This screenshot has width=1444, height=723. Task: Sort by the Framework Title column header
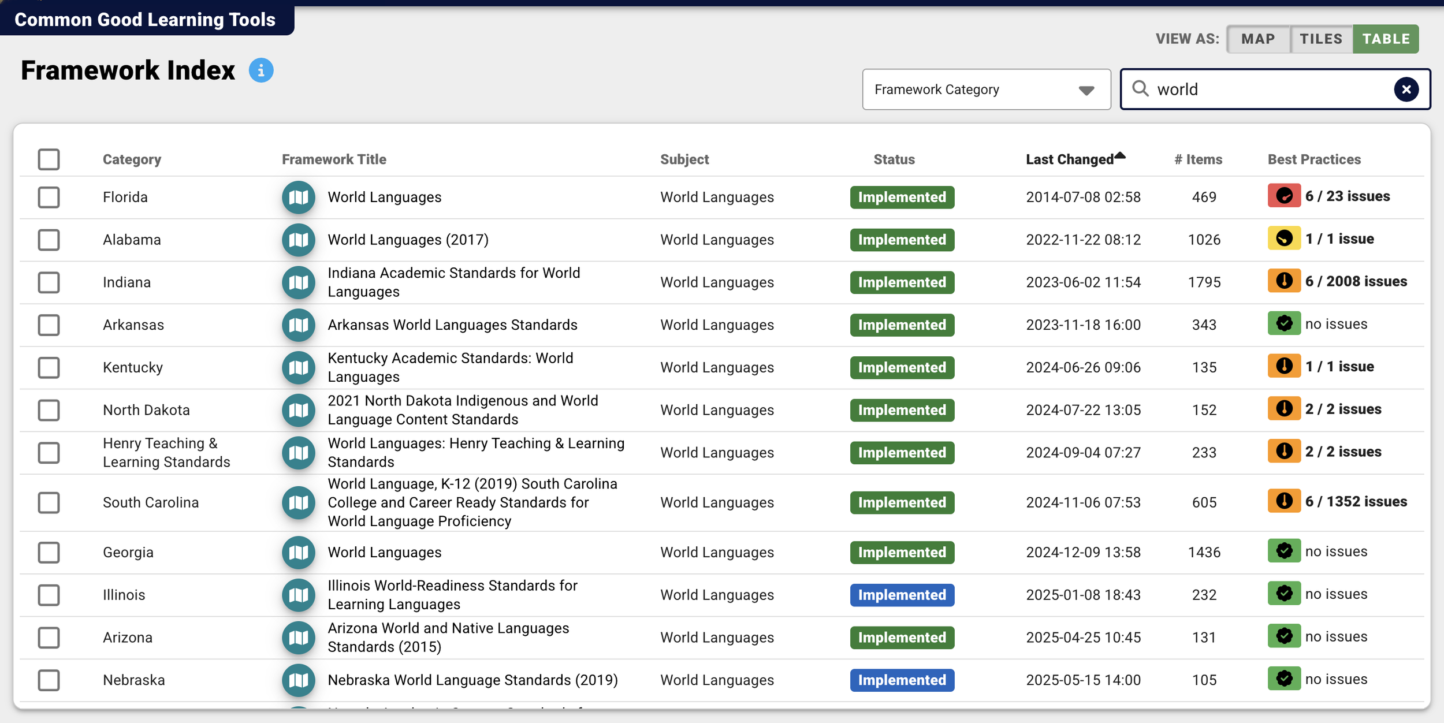(x=334, y=159)
